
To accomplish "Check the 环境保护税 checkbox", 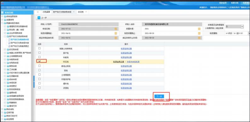I will pyautogui.click(x=39, y=79).
